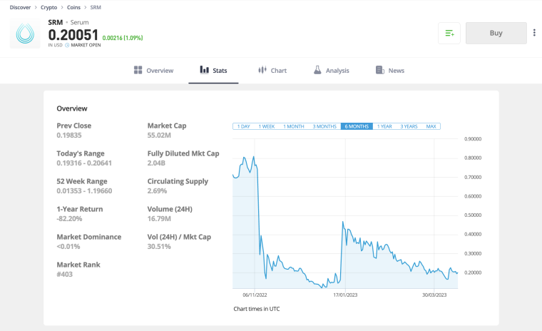The image size is (542, 331).
Task: Select 3 MONTHS chart range
Action: click(324, 126)
